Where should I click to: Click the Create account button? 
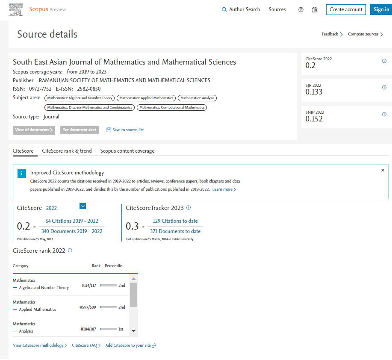(x=346, y=9)
